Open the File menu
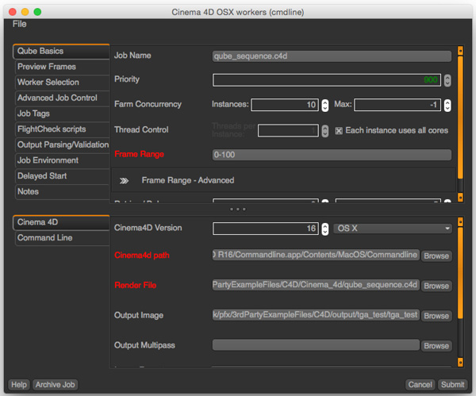The width and height of the screenshot is (476, 396). pos(19,24)
